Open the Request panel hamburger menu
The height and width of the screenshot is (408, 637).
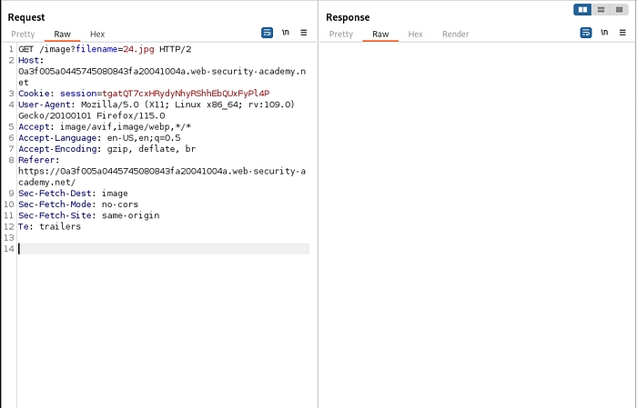tap(304, 33)
